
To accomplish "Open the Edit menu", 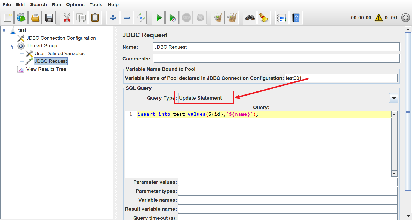I will [x=20, y=5].
